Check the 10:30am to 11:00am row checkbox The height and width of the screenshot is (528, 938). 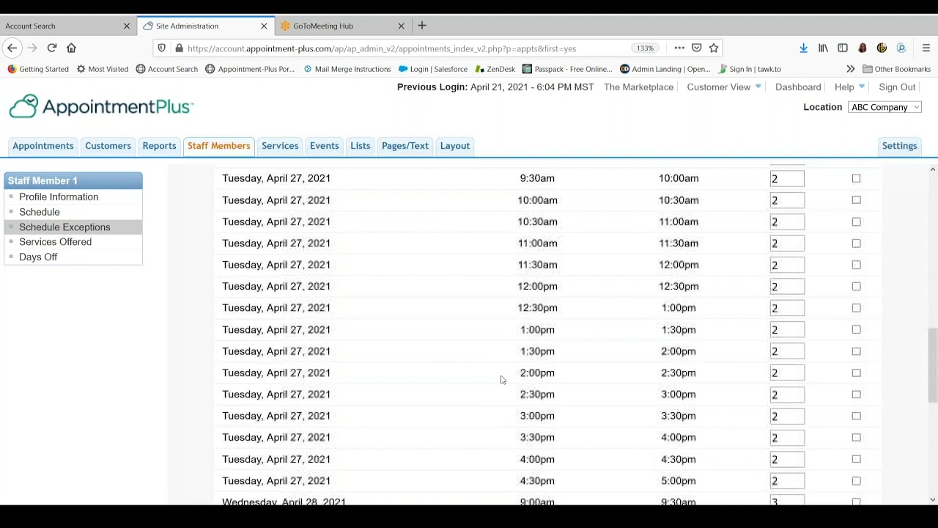856,221
